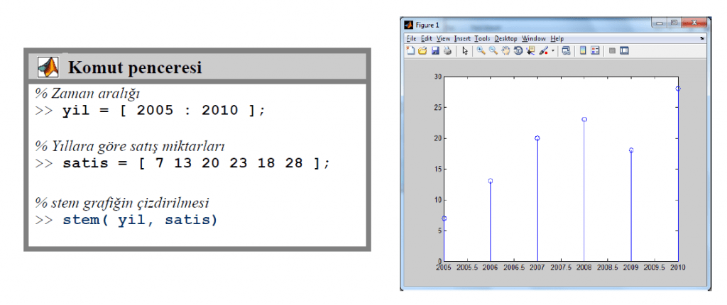Click the stem marker at value 7 for 2005
727x305 pixels.
tap(444, 218)
